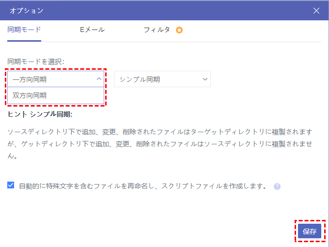Open the シンプル同期 dropdown
329x247 pixels.
coord(162,79)
